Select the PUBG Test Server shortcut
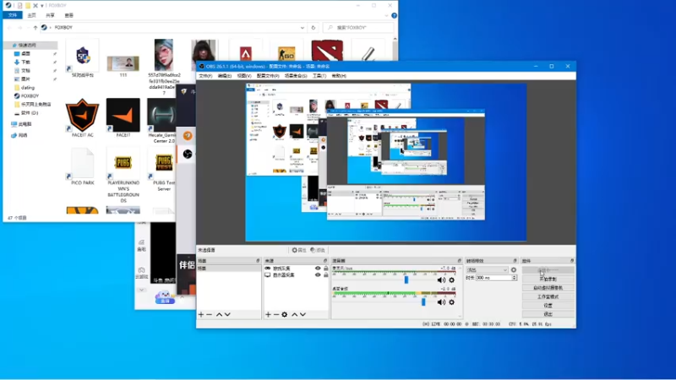This screenshot has width=676, height=380. point(164,170)
